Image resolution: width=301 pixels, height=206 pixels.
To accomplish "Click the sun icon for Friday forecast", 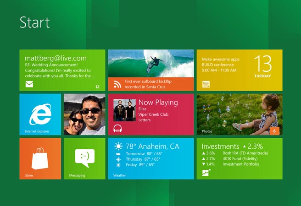I will (x=118, y=165).
